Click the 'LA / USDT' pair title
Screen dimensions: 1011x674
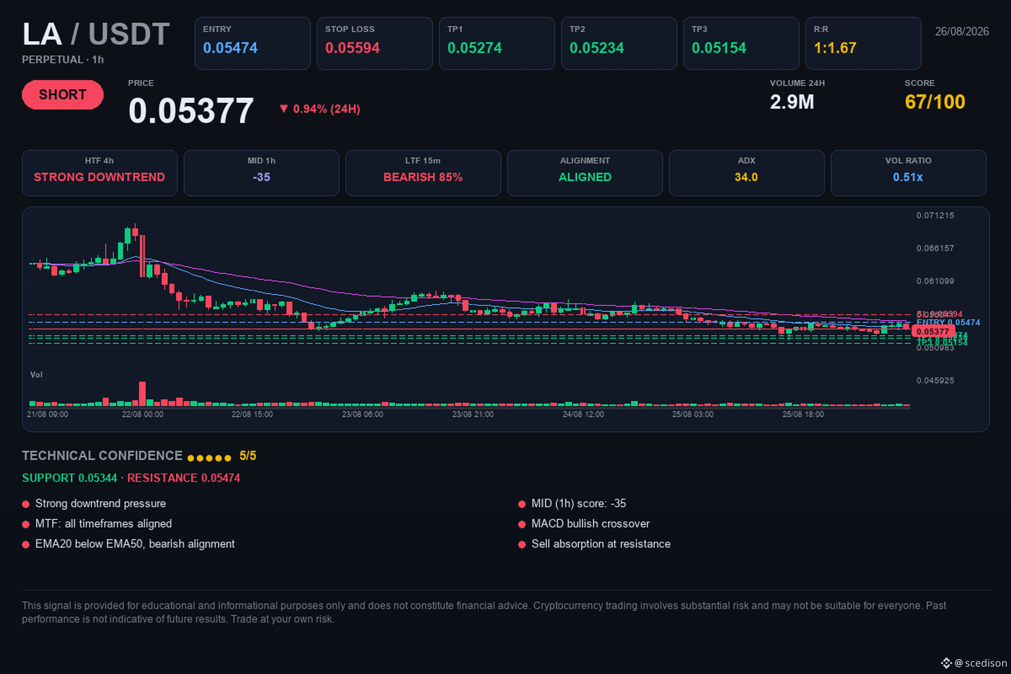(x=96, y=34)
